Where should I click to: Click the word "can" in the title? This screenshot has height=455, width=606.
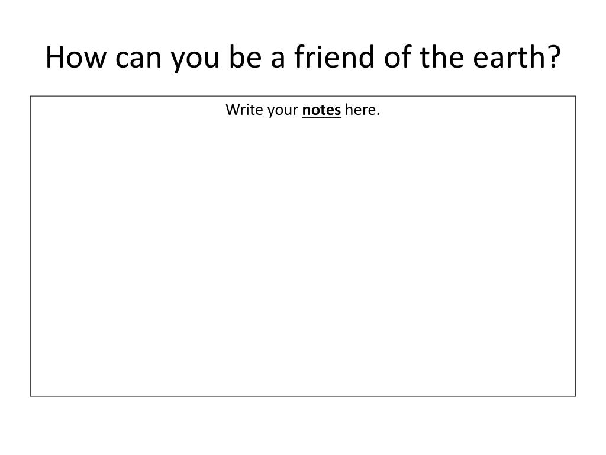pyautogui.click(x=138, y=59)
